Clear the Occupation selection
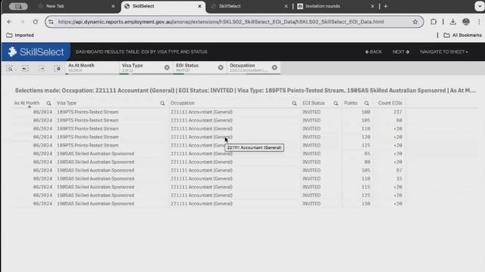 274,67
